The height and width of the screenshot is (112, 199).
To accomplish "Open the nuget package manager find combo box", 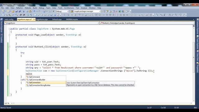I will point(87,11).
